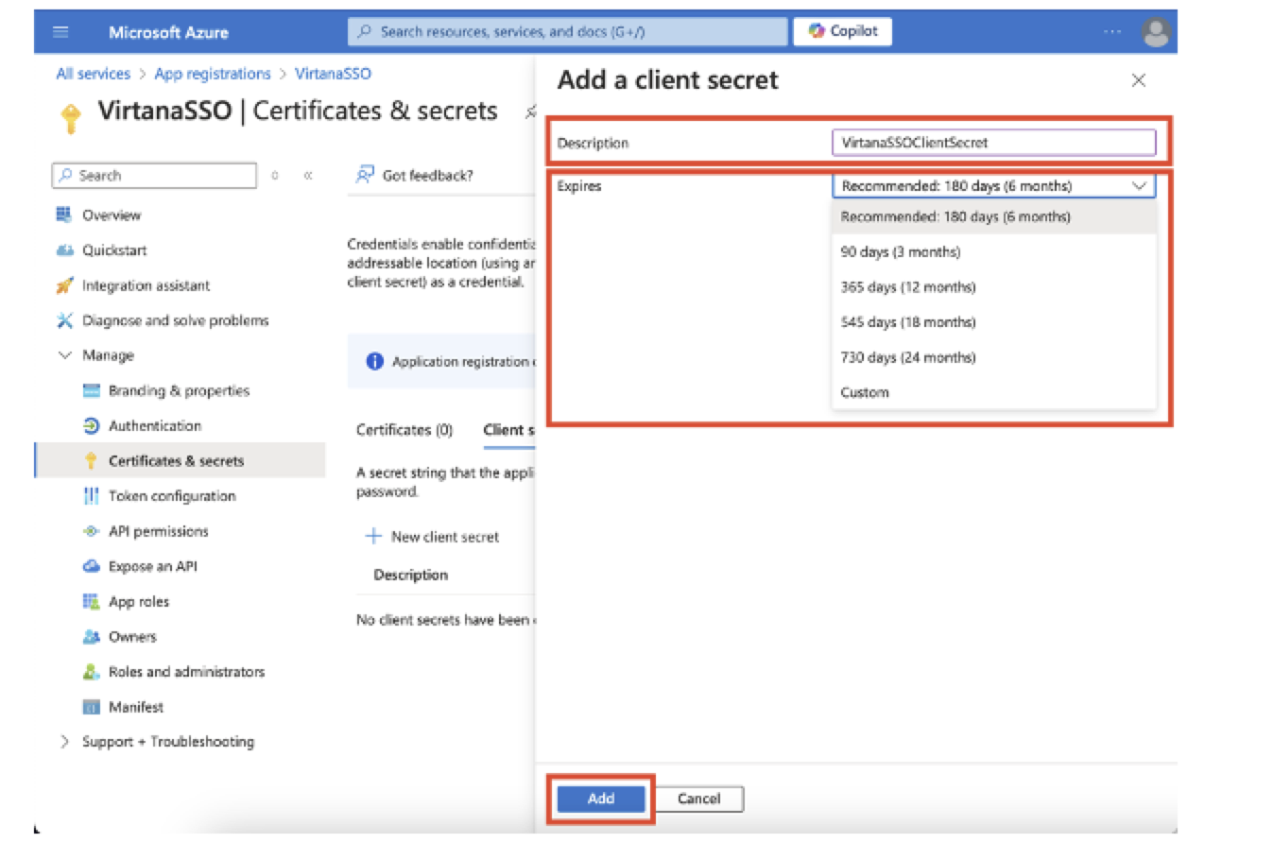The height and width of the screenshot is (843, 1274).
Task: Toggle the Expires dropdown box
Action: click(993, 186)
